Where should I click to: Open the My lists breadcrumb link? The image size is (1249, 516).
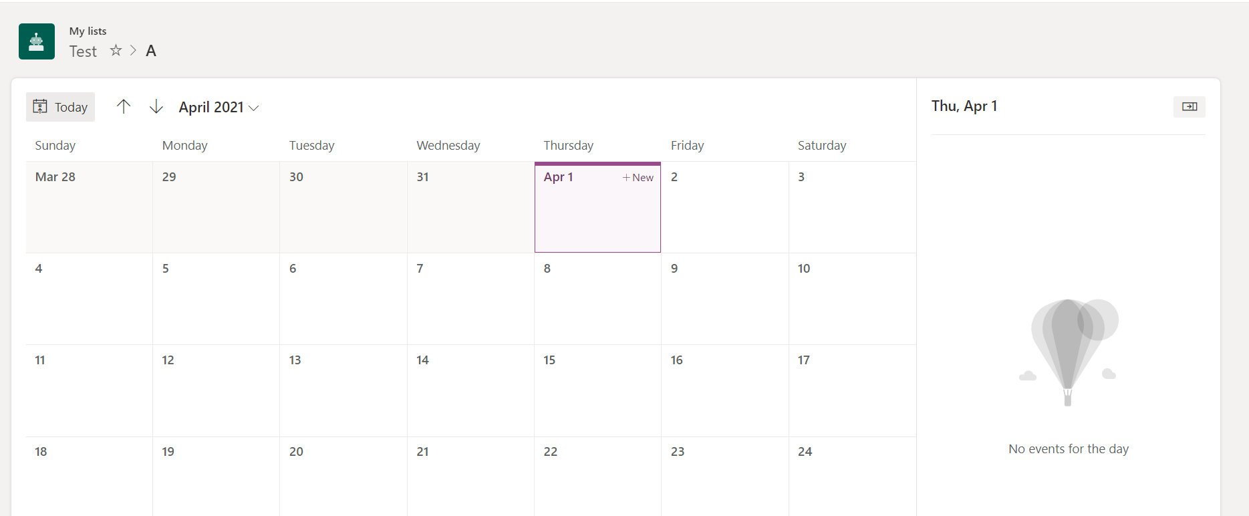click(x=88, y=31)
